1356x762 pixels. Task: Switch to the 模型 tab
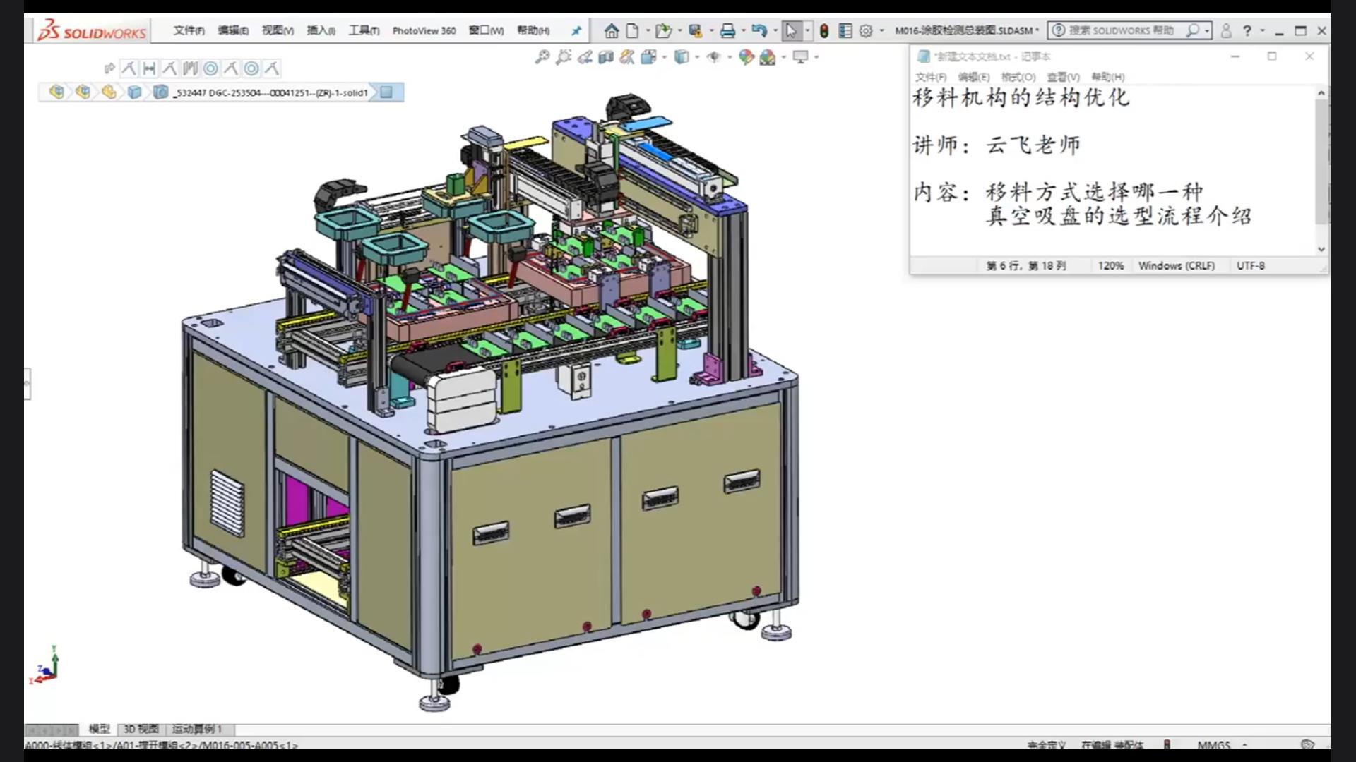coord(99,729)
